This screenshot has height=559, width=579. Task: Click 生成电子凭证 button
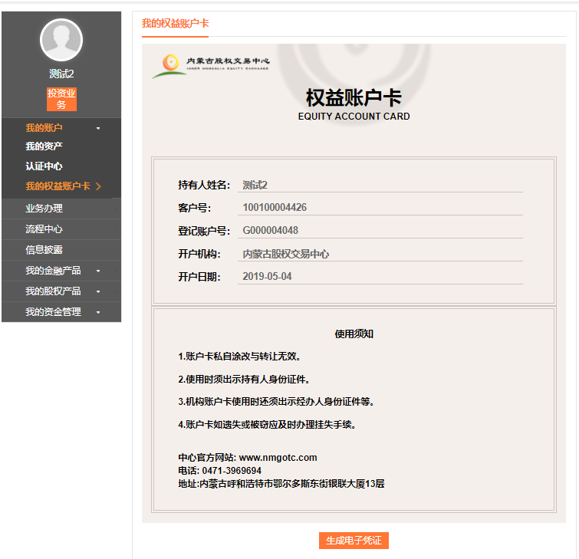click(354, 541)
